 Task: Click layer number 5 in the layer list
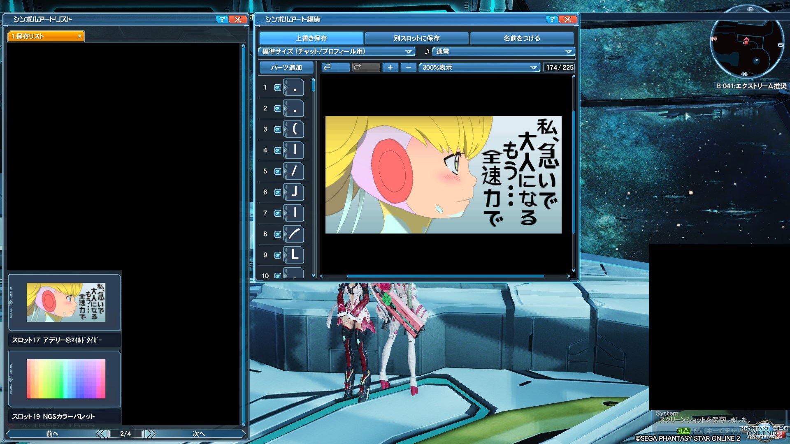[265, 171]
